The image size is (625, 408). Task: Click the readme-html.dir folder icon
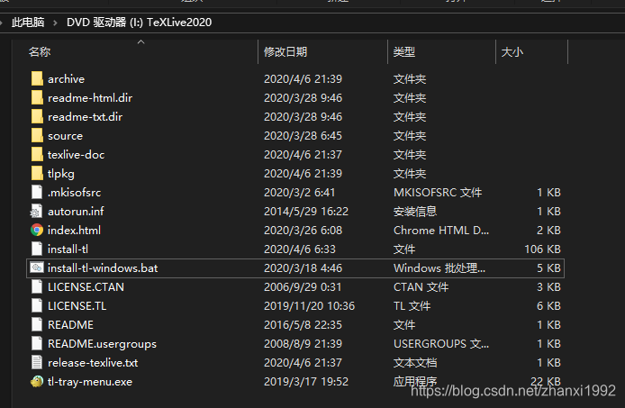[x=37, y=97]
